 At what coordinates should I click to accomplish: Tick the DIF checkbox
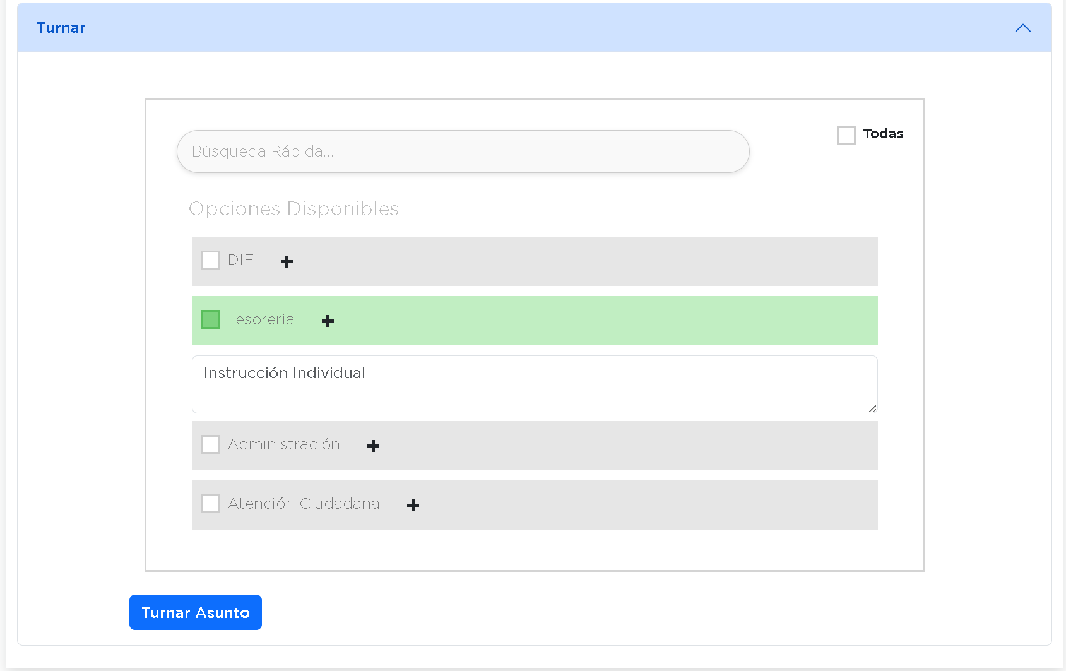click(x=210, y=260)
